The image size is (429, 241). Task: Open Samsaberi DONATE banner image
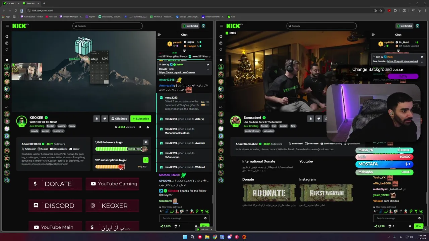click(269, 193)
